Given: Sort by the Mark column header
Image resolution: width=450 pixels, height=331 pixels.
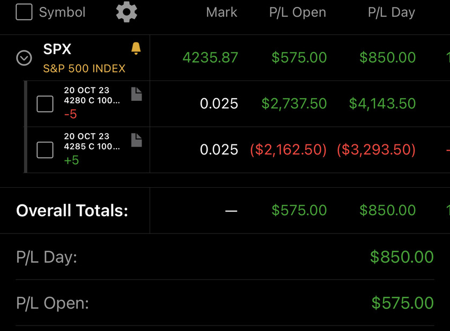Looking at the screenshot, I should point(222,12).
